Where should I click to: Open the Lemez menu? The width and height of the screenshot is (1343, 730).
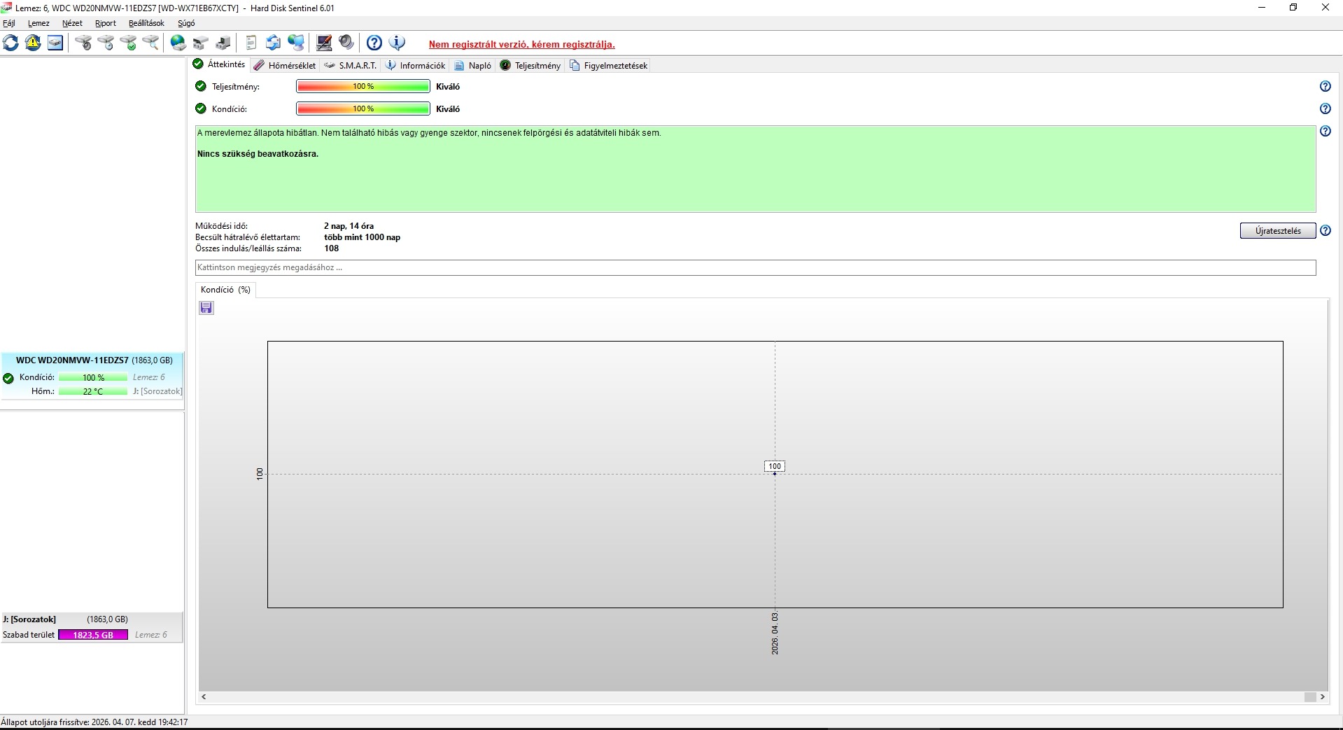pos(38,23)
